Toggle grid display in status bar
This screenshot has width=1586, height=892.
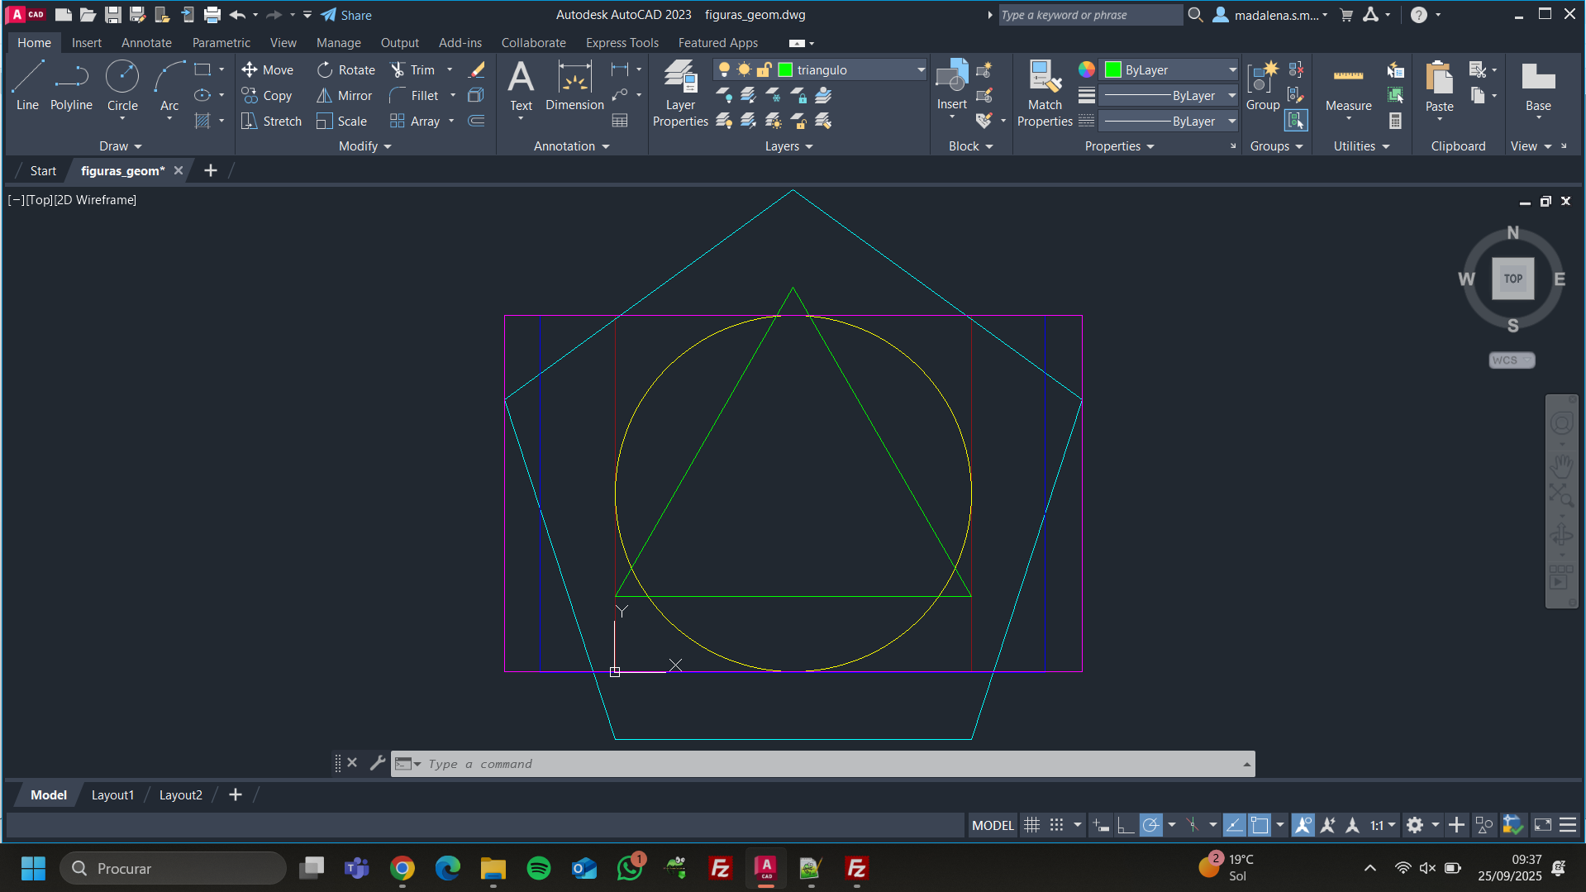pos(1031,825)
